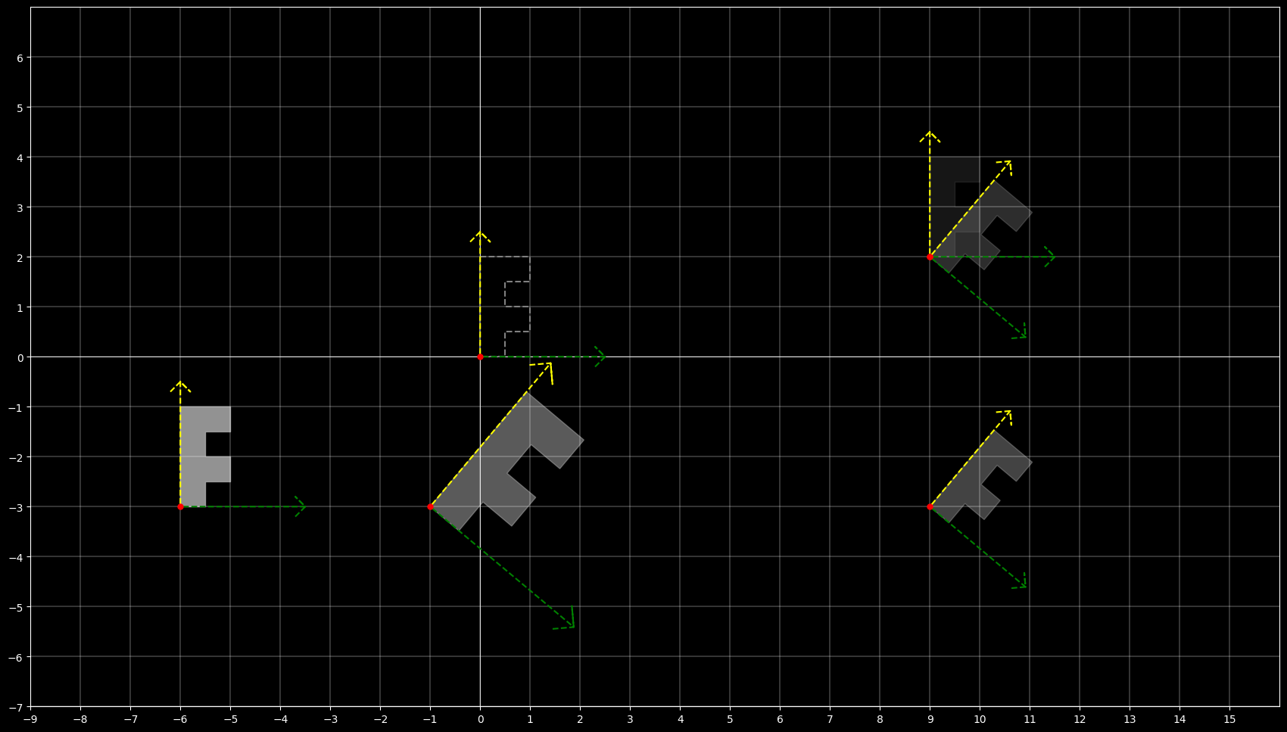Viewport: 1287px width, 732px height.
Task: Click the x-axis tick label "−9"
Action: click(30, 719)
